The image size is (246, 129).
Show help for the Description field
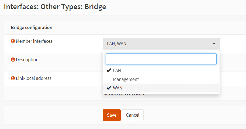[13, 60]
